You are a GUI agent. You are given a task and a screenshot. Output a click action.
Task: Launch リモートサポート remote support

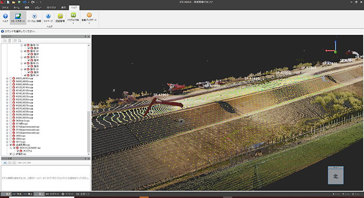pos(18,18)
